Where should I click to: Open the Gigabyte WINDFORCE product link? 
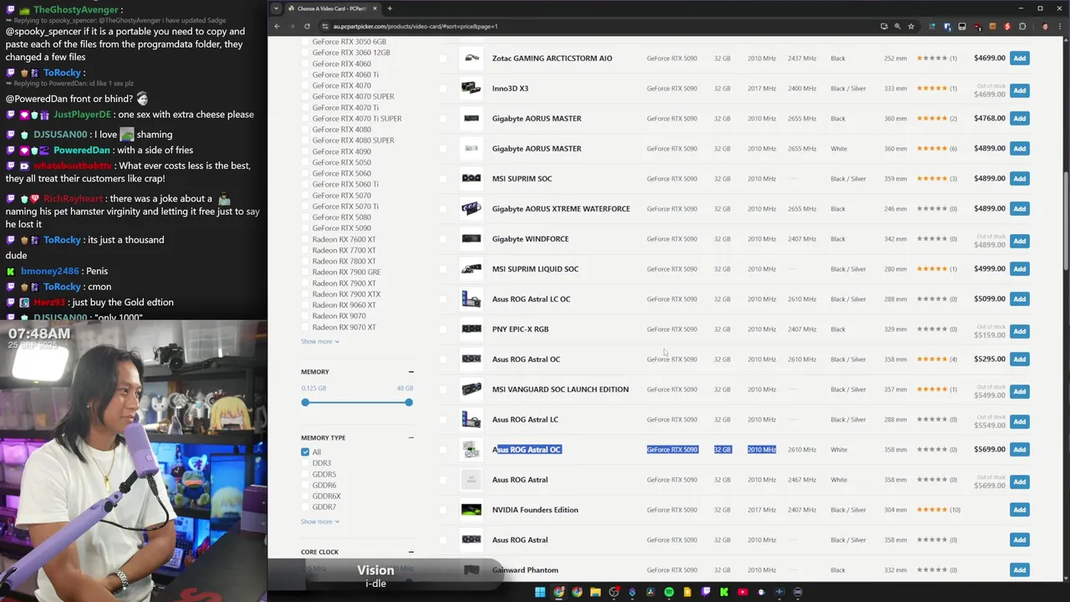coord(530,239)
